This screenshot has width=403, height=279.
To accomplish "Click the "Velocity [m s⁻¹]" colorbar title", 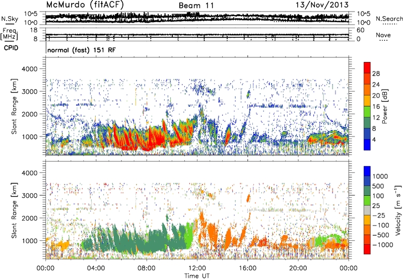I will click(398, 210).
